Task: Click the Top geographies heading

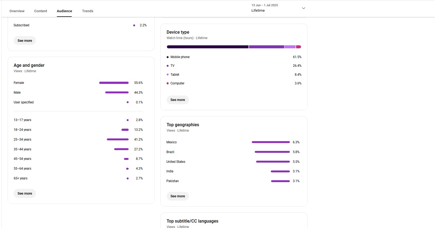Action: (183, 125)
